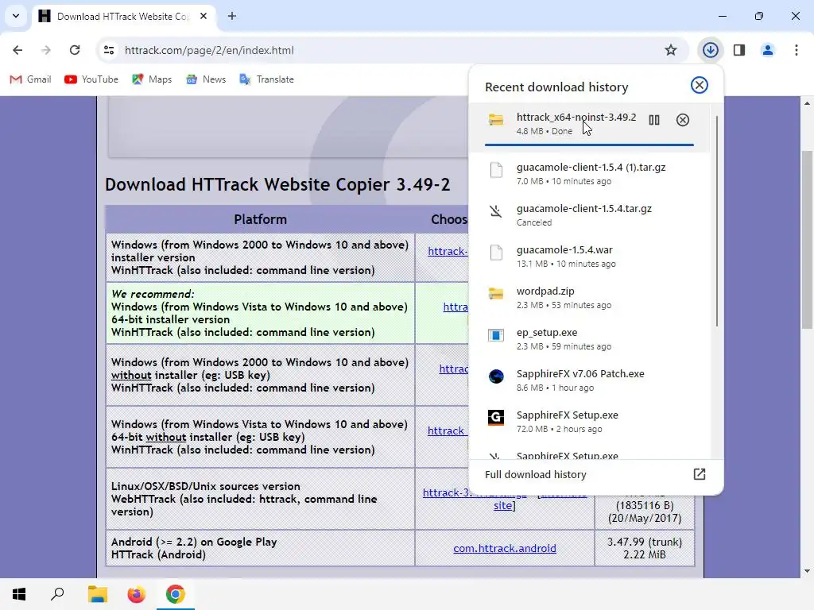Viewport: 814px width, 610px height.
Task: Open site information icon in address bar
Action: (109, 50)
